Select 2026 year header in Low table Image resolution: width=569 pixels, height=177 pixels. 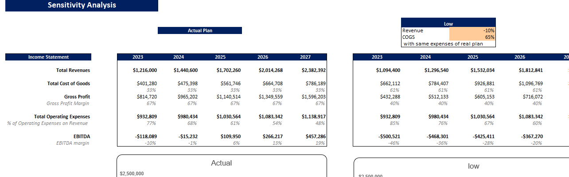coord(520,57)
